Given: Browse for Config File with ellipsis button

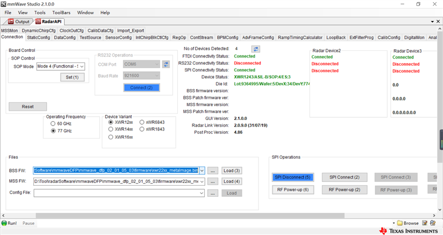Looking at the screenshot, I should pyautogui.click(x=213, y=193).
